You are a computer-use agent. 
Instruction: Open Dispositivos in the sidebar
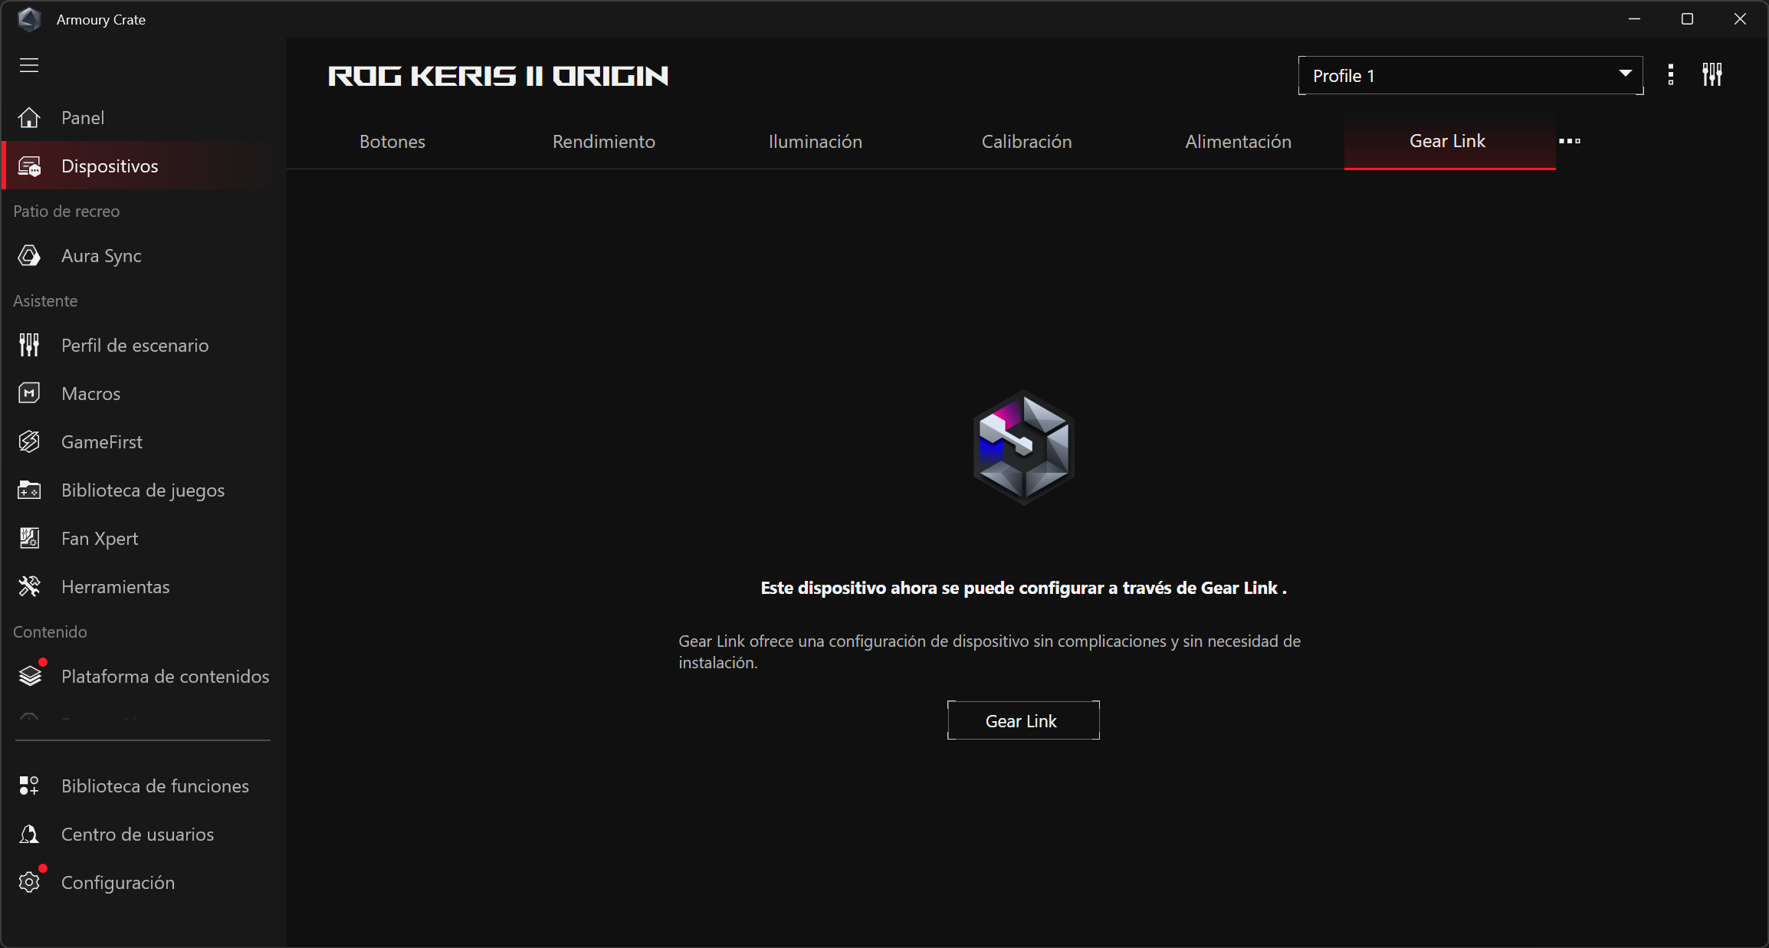click(x=144, y=166)
